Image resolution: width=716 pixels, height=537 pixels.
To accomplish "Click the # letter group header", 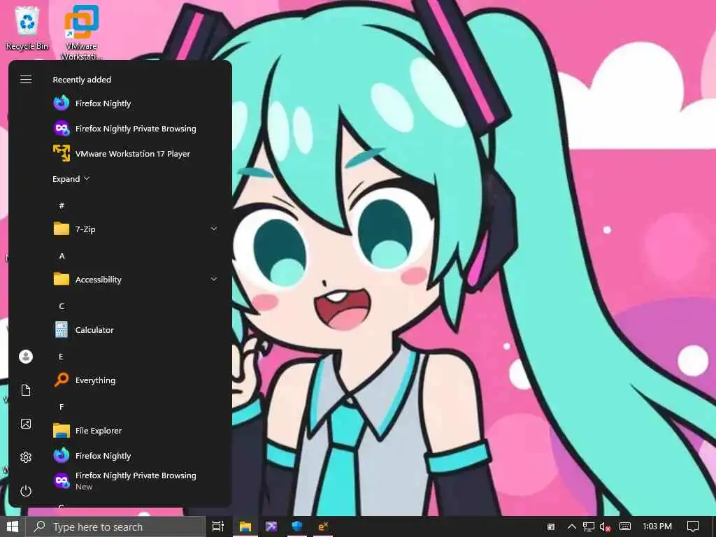I will [62, 206].
